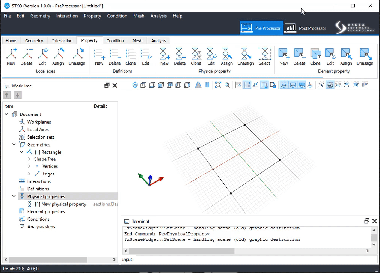Open the Geometry menu

[x=40, y=16]
